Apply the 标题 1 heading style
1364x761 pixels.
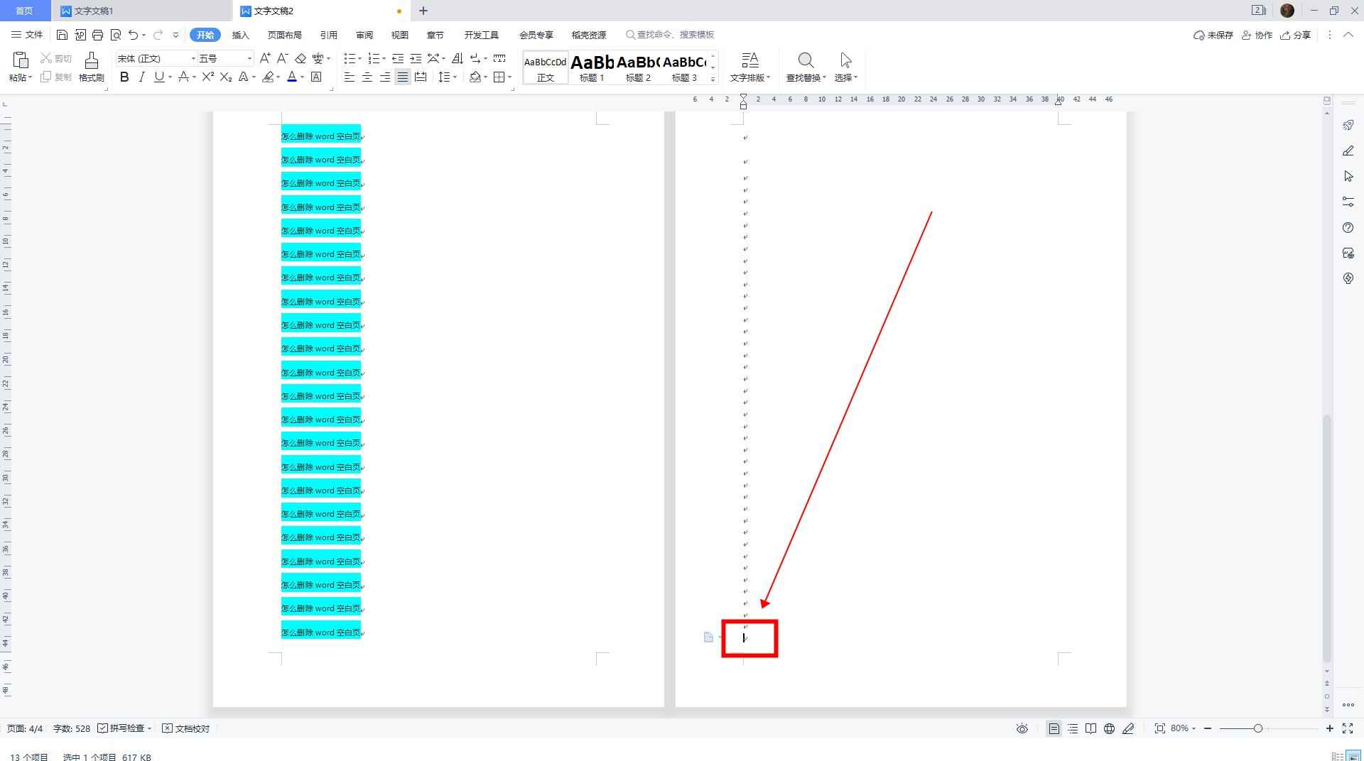(x=592, y=67)
